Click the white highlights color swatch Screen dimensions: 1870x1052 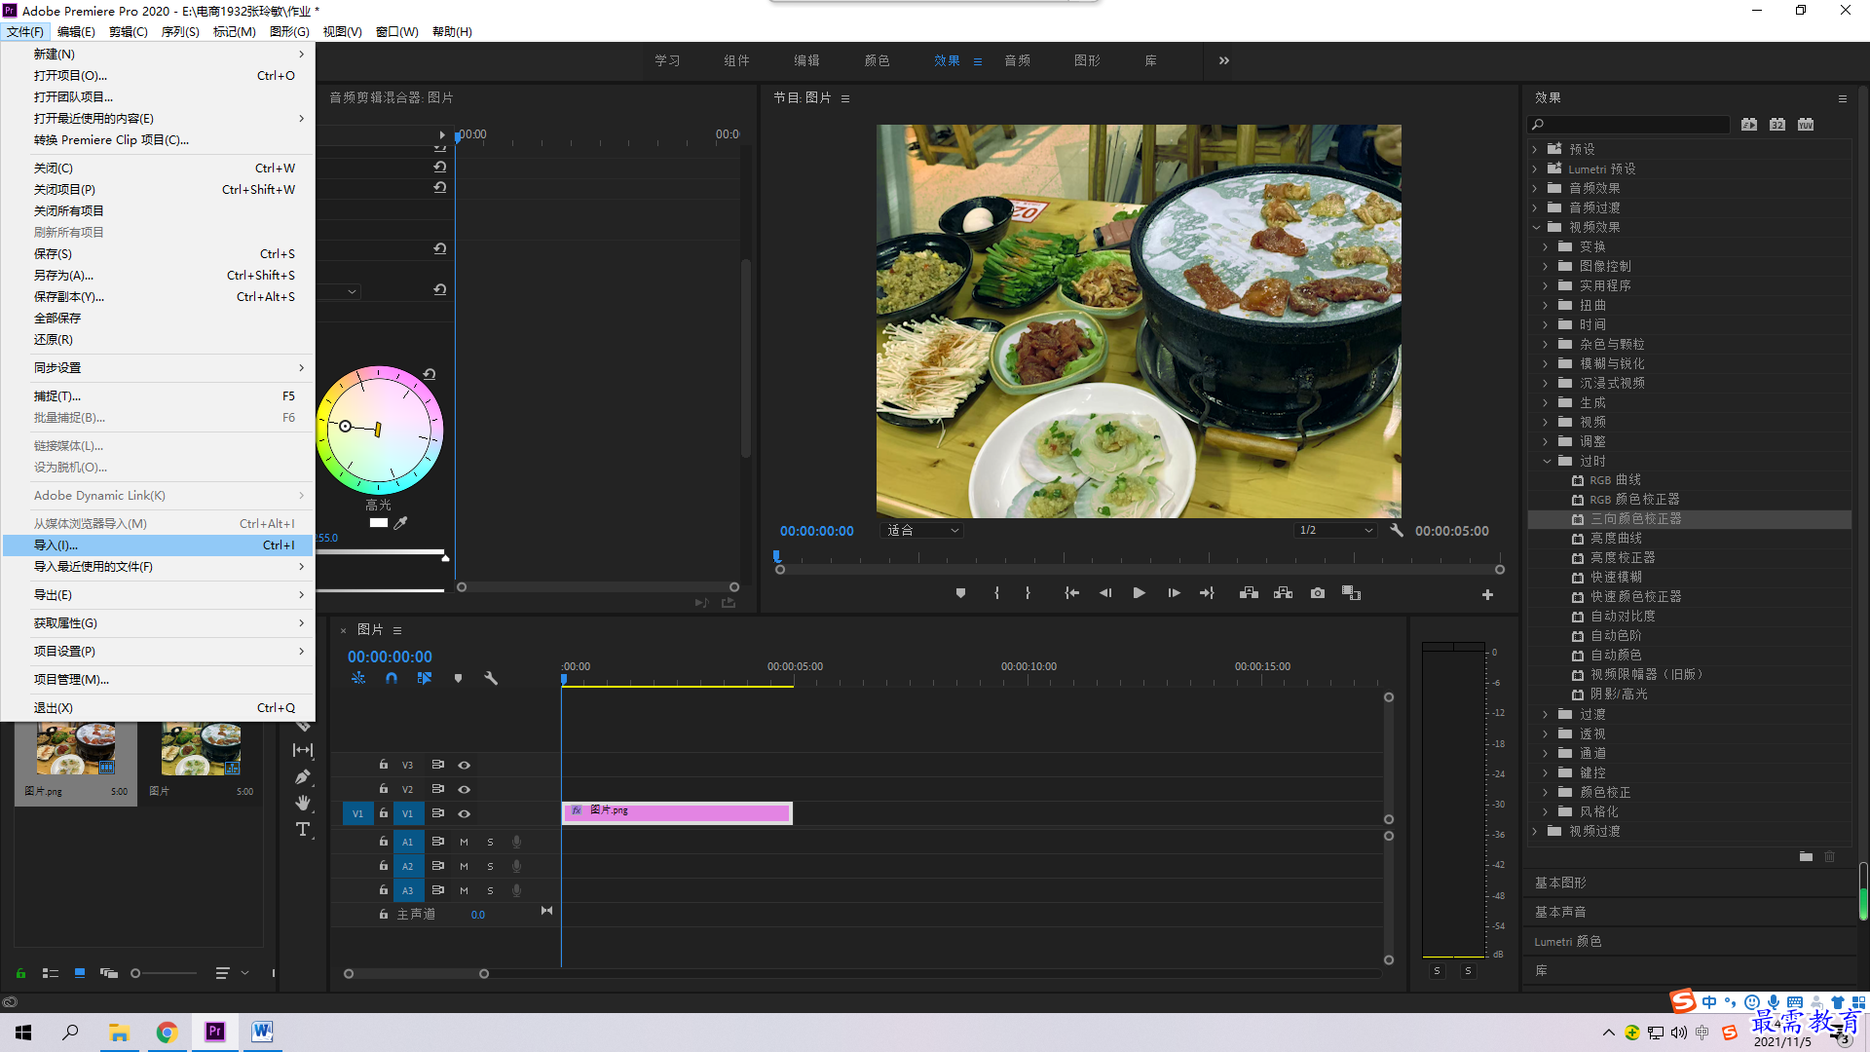tap(379, 523)
